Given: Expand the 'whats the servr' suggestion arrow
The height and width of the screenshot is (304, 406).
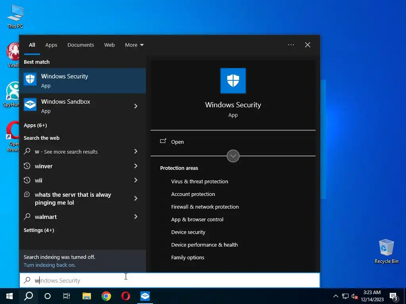Looking at the screenshot, I should coord(136,198).
